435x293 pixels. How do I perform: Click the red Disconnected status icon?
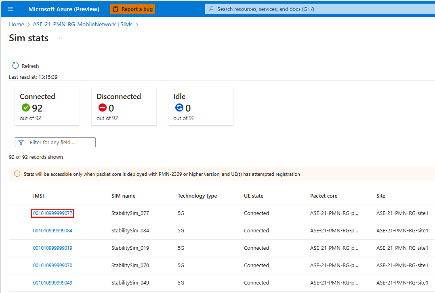[103, 108]
